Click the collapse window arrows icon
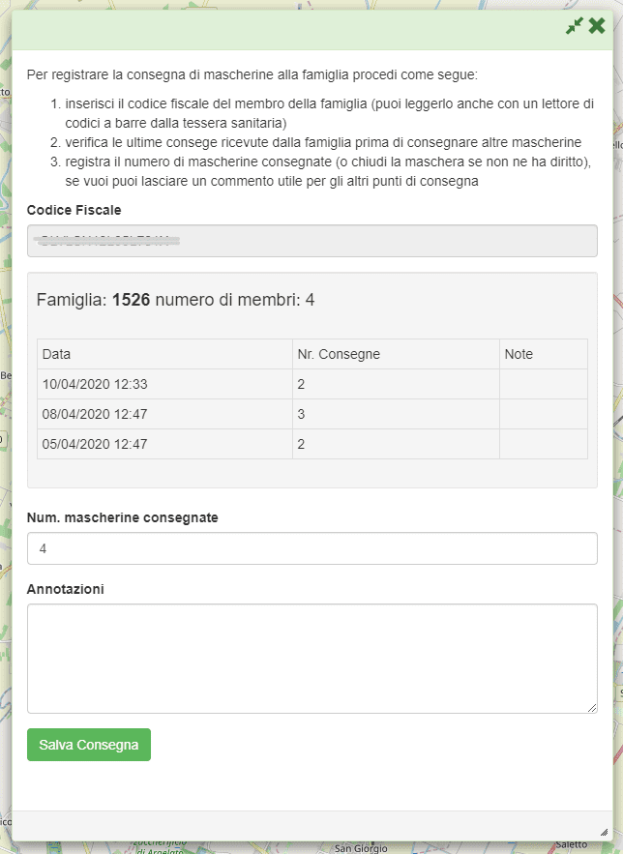623x854 pixels. click(574, 26)
